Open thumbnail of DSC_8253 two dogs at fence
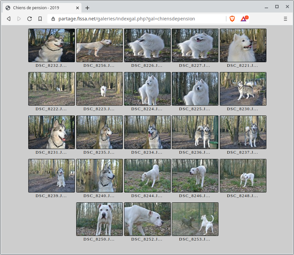 tap(195, 219)
